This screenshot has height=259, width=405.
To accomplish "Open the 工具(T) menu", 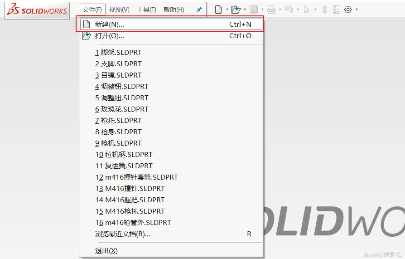I will click(146, 10).
